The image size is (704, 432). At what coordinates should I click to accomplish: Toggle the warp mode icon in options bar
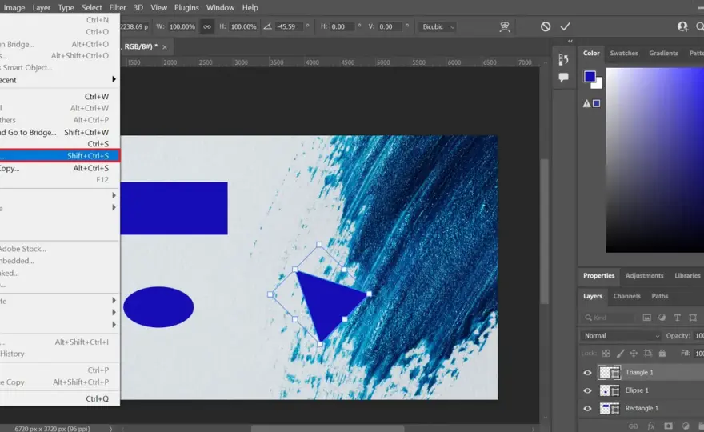pyautogui.click(x=505, y=26)
